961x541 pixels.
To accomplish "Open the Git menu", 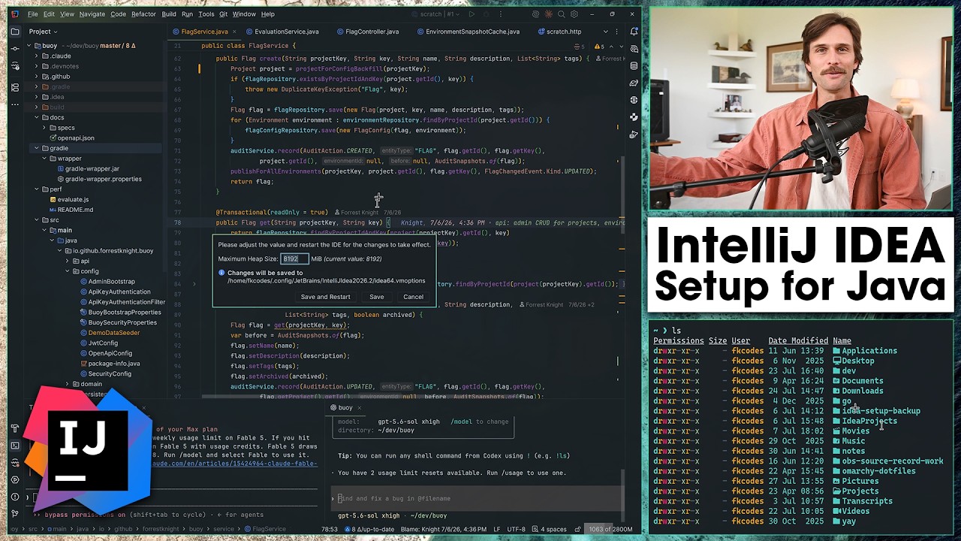I will pyautogui.click(x=223, y=14).
